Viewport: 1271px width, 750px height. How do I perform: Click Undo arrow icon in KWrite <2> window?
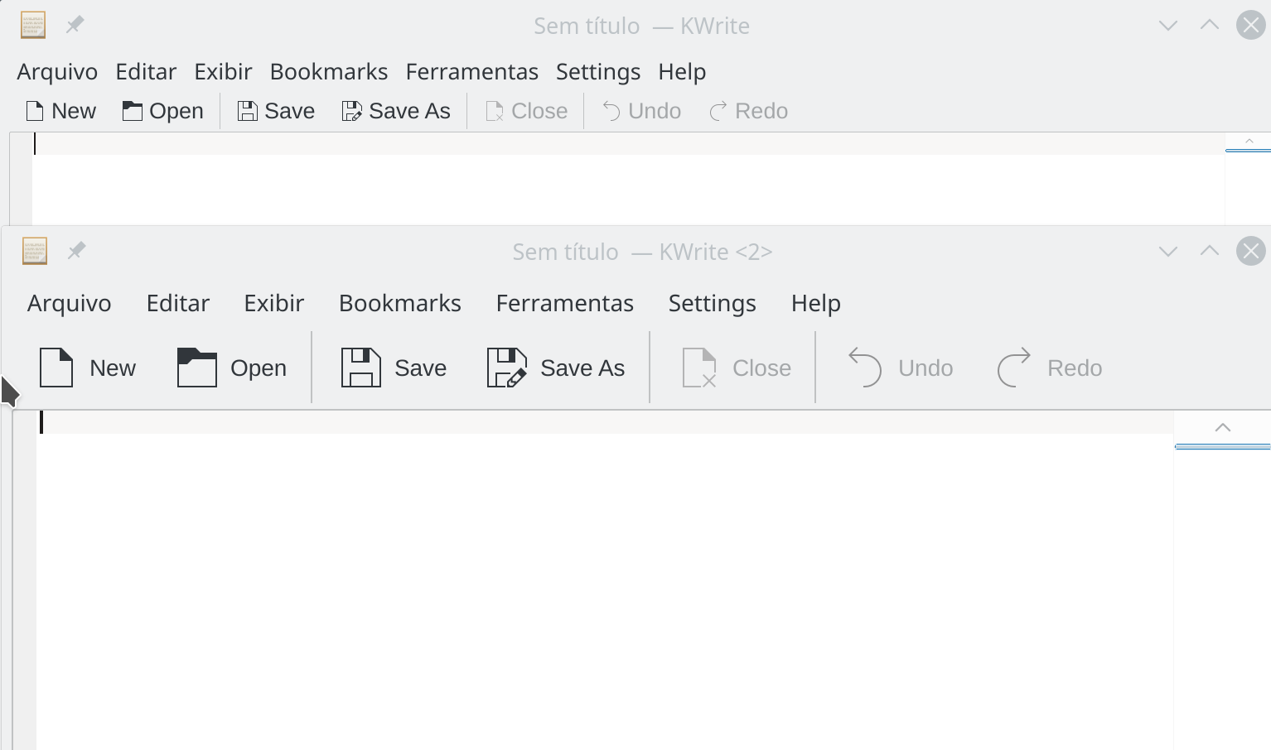[866, 368]
